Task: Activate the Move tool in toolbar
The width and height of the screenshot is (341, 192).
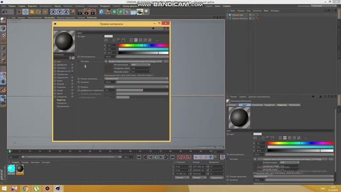Action: click(x=26, y=12)
